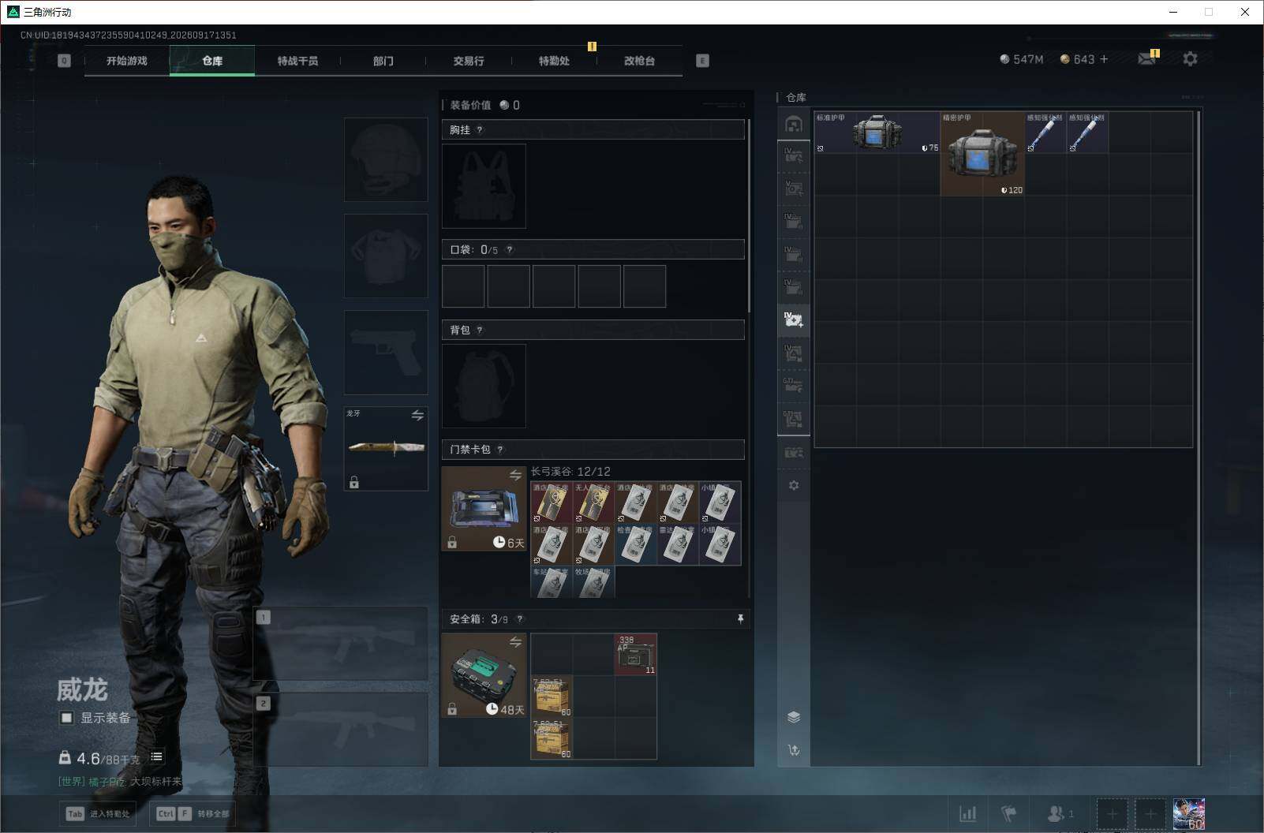Click the 547M currency balance
Image resolution: width=1264 pixels, height=833 pixels.
point(1022,59)
